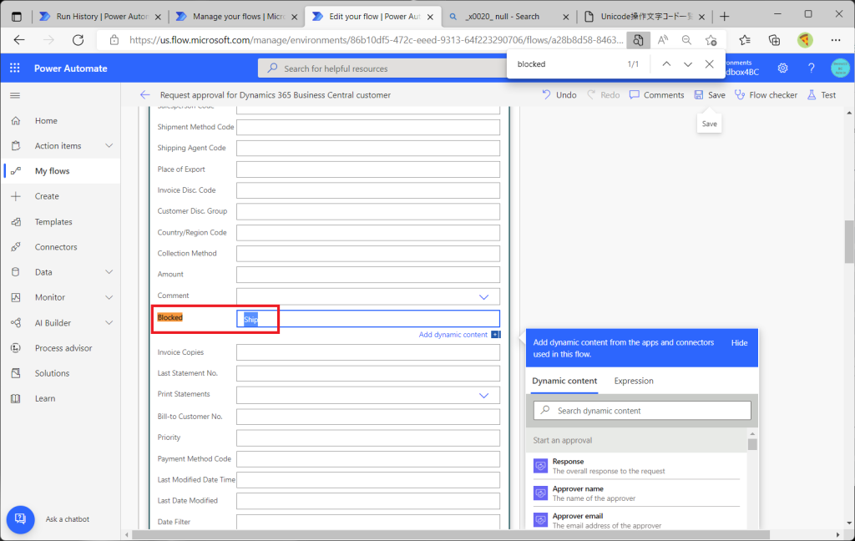The width and height of the screenshot is (855, 541).
Task: Click the Blocked input field
Action: click(368, 318)
